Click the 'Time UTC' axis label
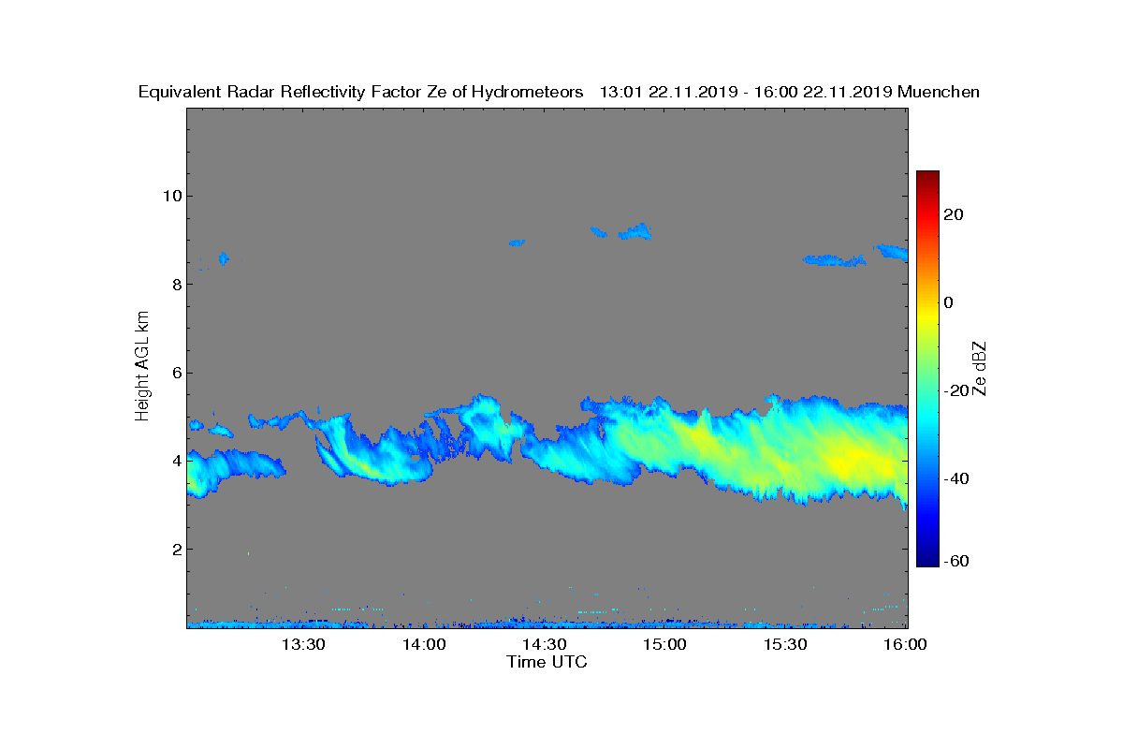The width and height of the screenshot is (1123, 749). pos(547,662)
